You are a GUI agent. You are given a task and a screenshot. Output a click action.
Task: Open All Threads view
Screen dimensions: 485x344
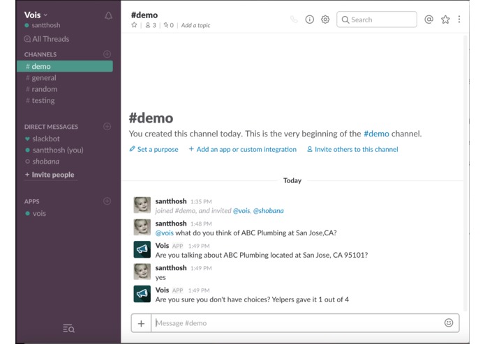[x=47, y=39]
